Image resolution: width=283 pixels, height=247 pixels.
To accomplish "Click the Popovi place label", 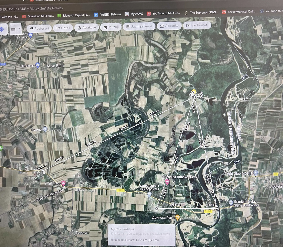I will (82, 233).
